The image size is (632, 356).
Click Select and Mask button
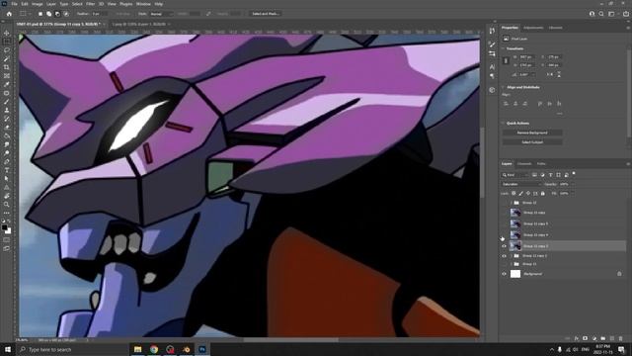point(265,14)
